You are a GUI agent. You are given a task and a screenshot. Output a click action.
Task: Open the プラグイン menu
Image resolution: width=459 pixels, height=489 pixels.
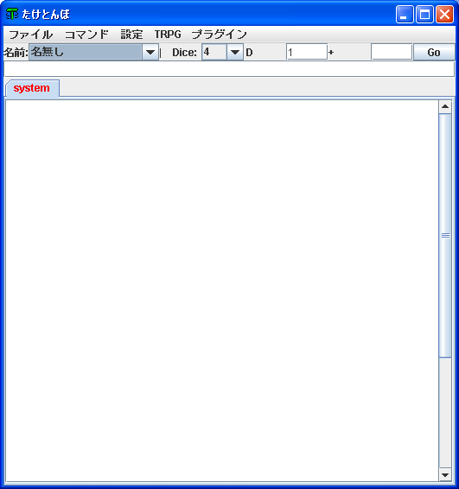coord(219,35)
